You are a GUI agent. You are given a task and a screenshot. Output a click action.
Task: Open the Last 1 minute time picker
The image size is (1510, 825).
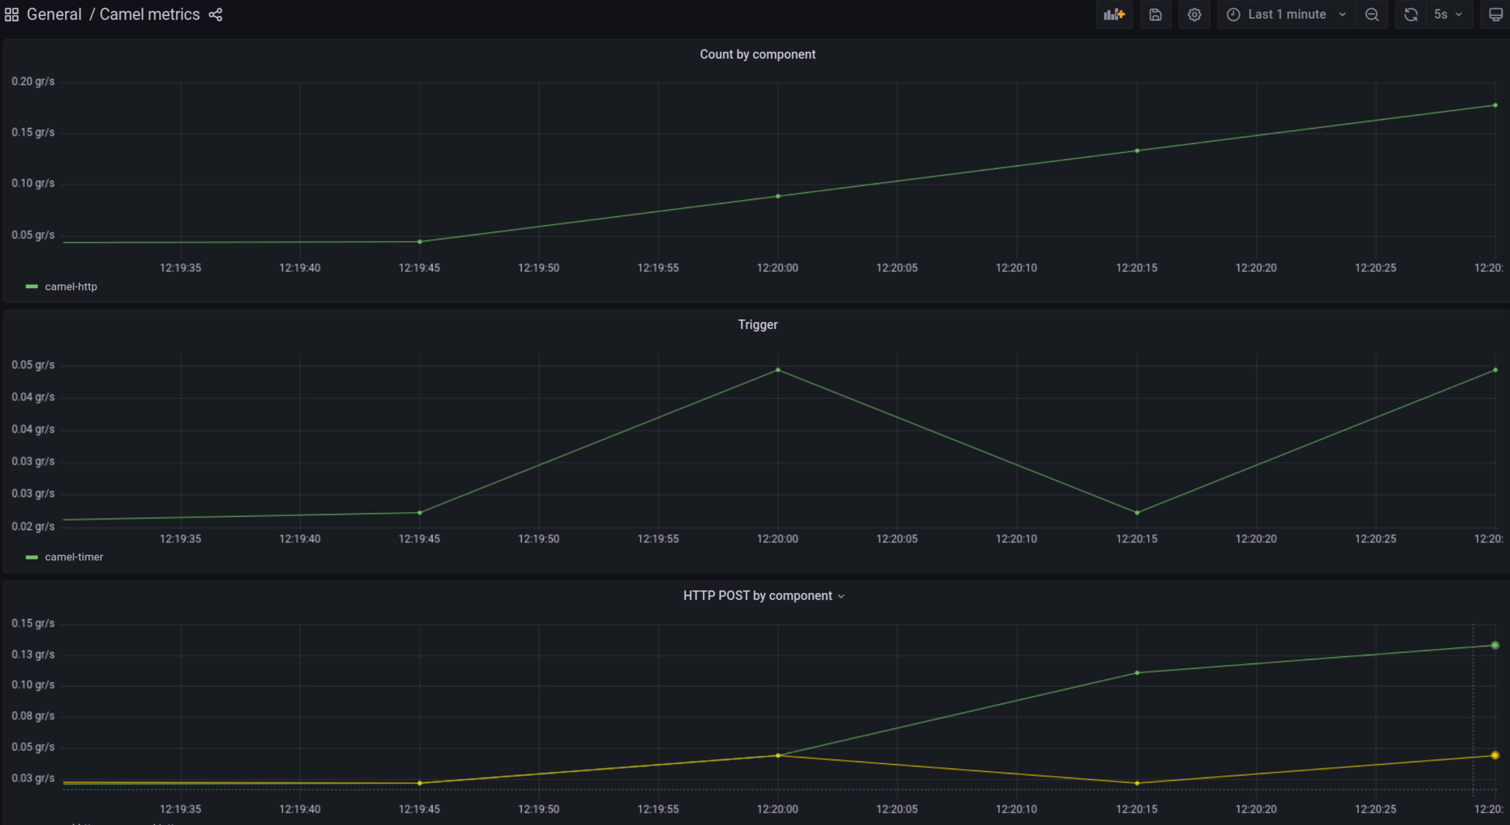point(1286,15)
